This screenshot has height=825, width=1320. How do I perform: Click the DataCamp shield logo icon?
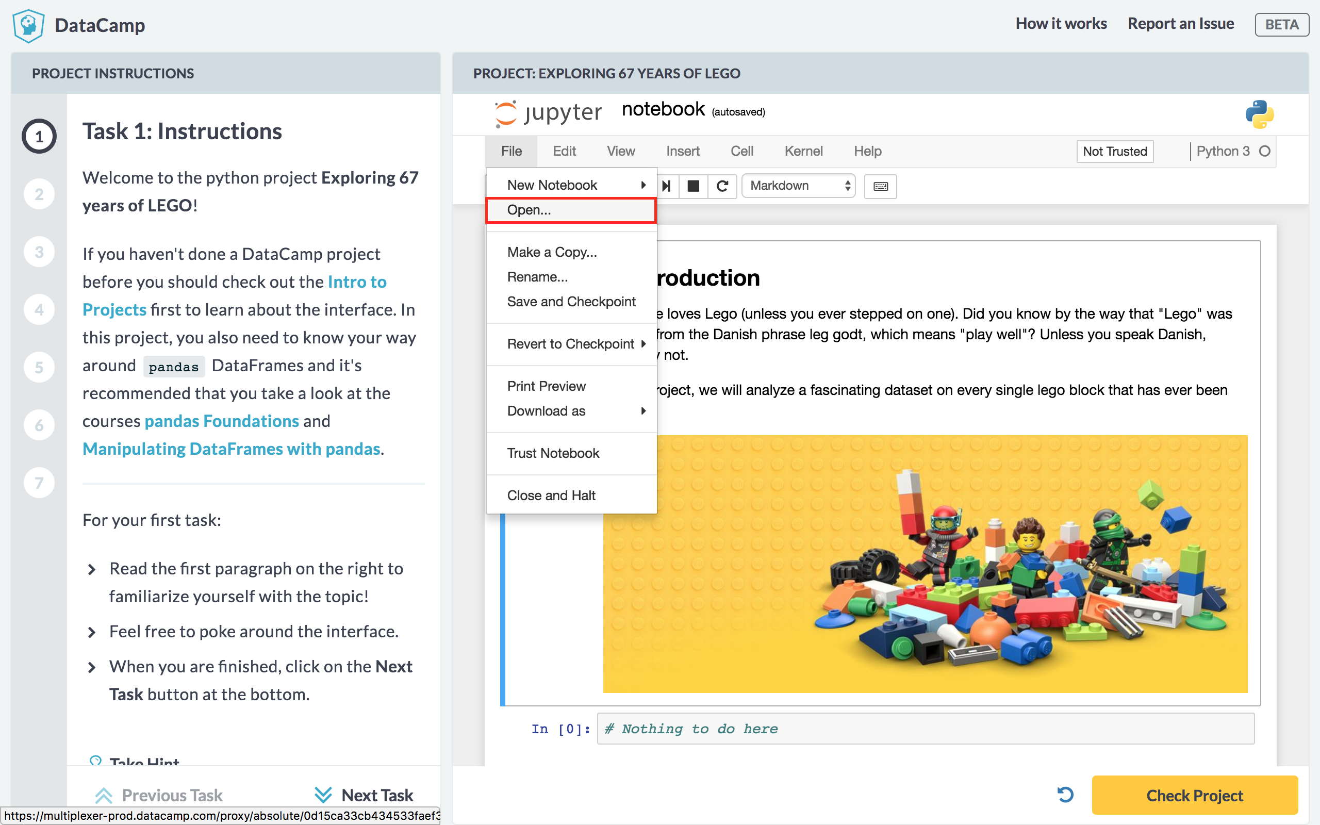28,25
